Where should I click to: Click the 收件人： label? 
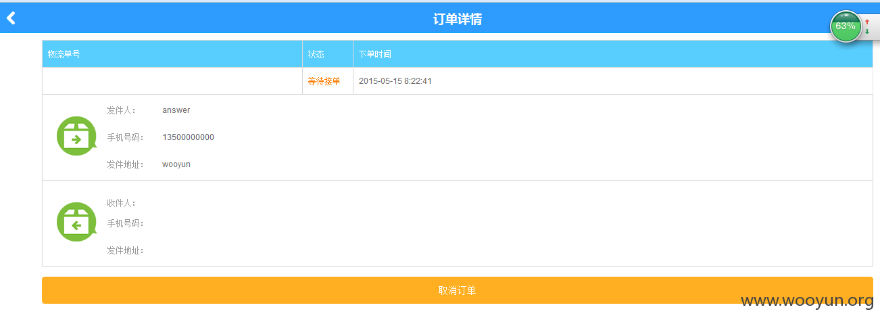[x=122, y=203]
